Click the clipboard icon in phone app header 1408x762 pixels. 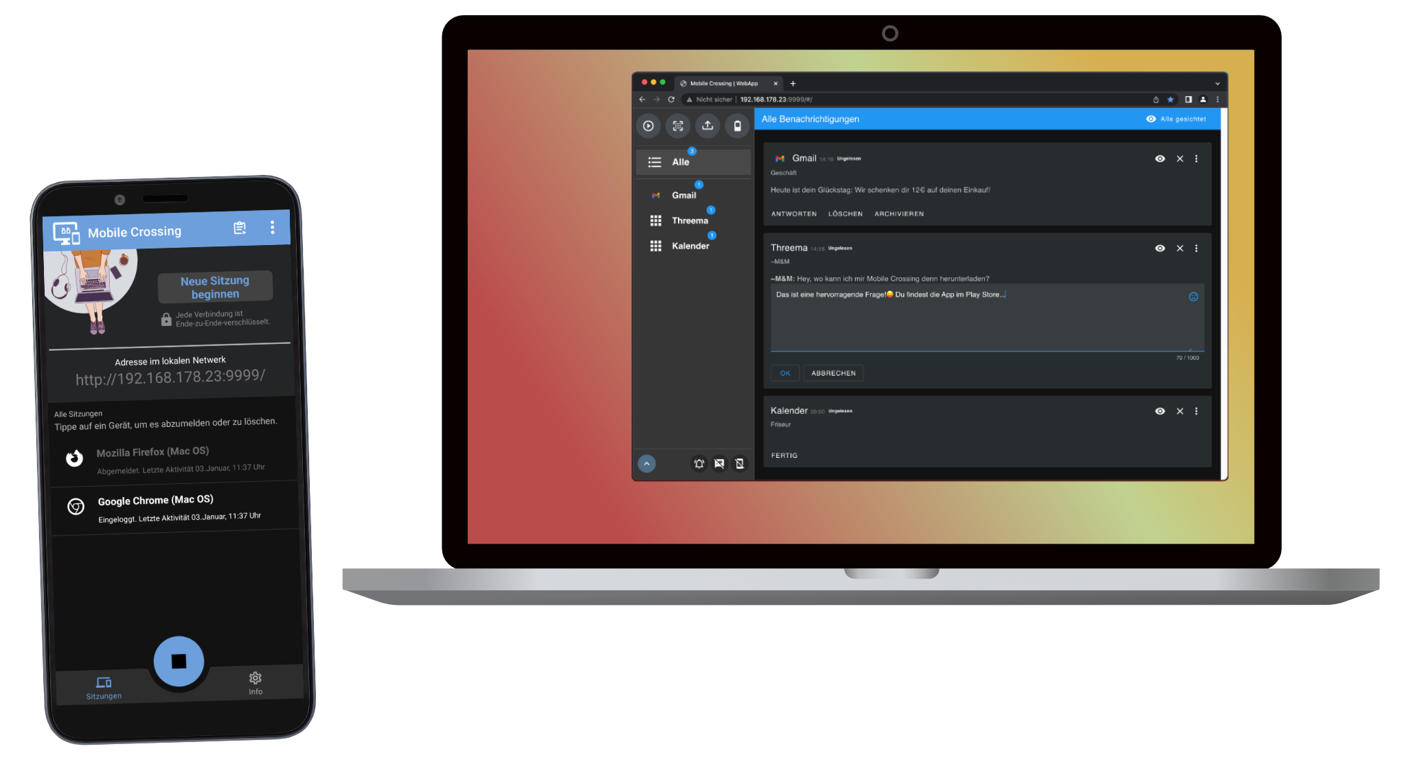[240, 228]
